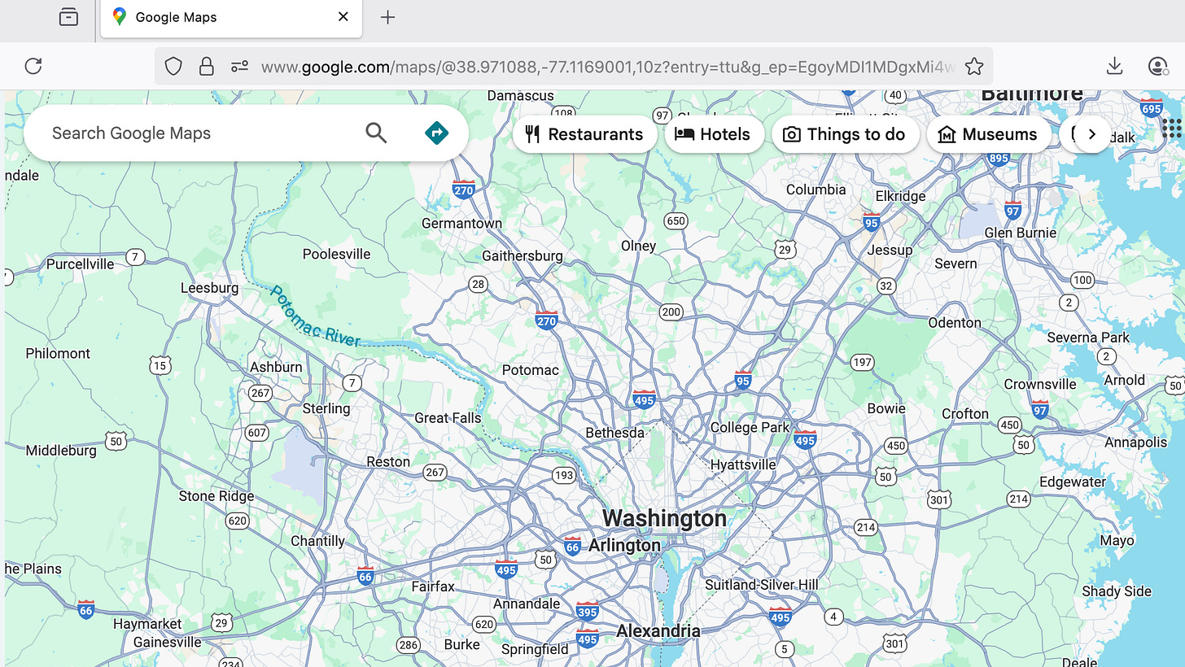Image resolution: width=1185 pixels, height=667 pixels.
Task: Click the search magnifier icon
Action: click(x=376, y=133)
